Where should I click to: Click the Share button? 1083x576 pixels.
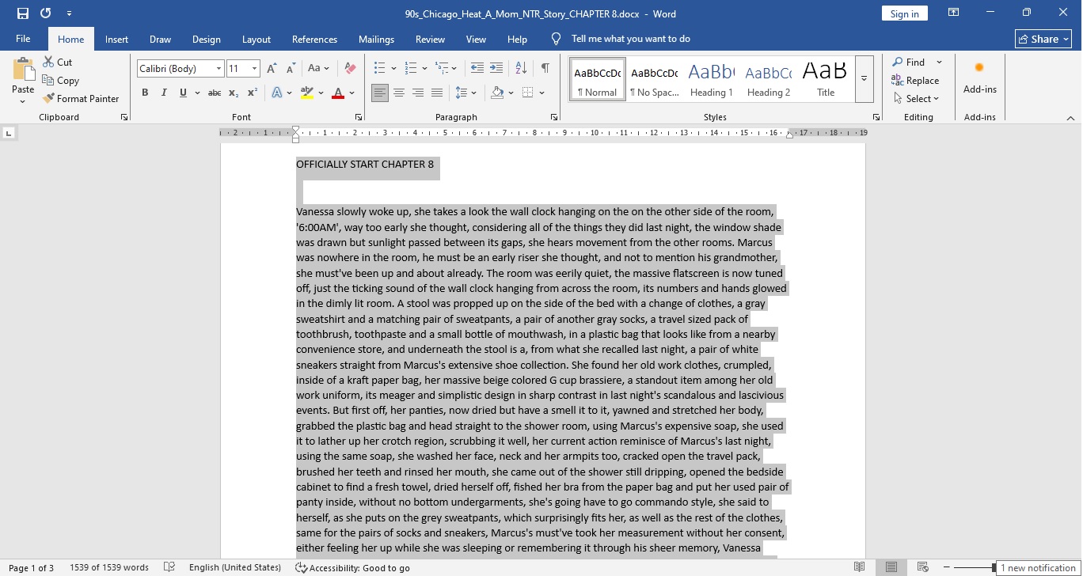1043,39
